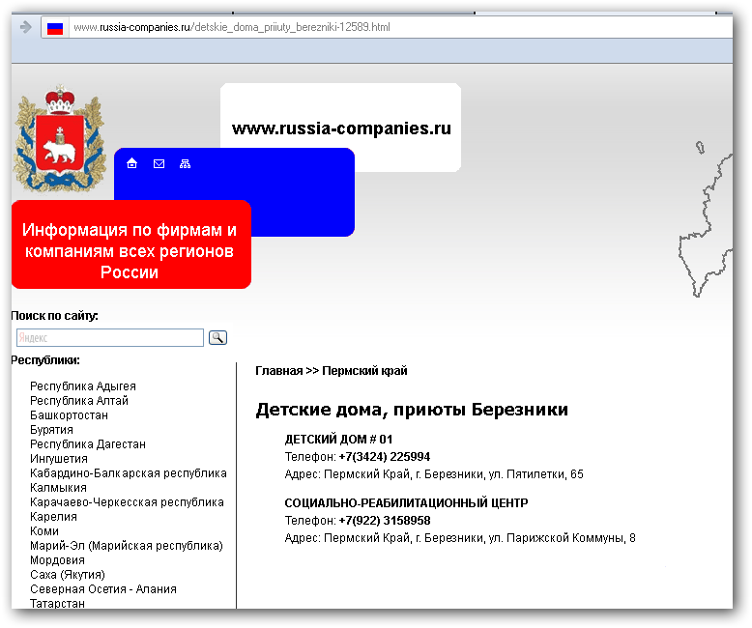The image size is (752, 628).
Task: Choose Саха (Якутия) region link
Action: 68,575
